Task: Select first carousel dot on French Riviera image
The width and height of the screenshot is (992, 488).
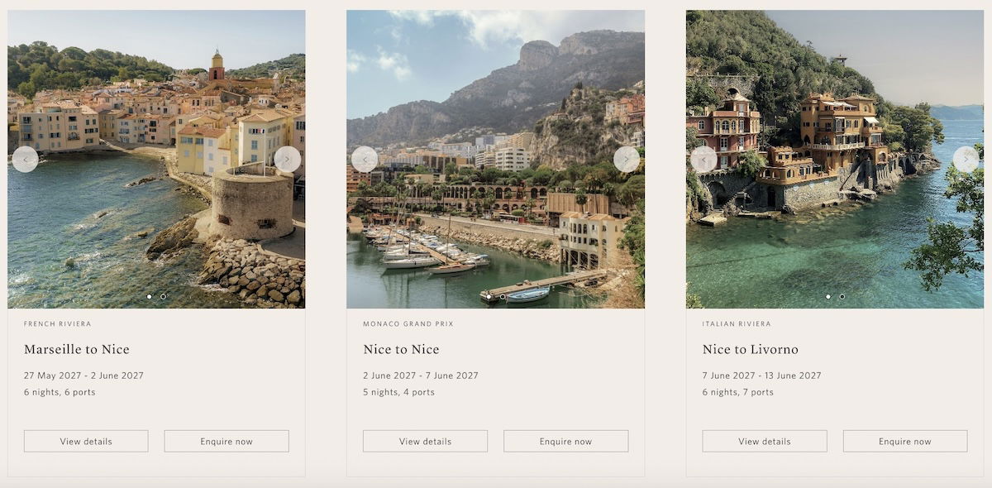Action: click(x=149, y=296)
